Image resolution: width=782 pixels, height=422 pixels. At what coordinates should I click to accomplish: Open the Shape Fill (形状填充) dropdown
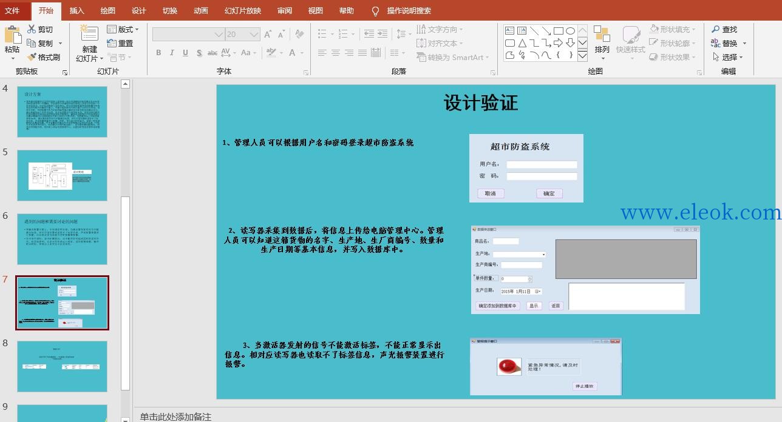tap(672, 29)
